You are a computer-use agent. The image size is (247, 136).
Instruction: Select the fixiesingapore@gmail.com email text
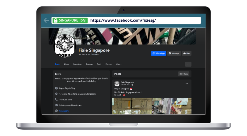[x=70, y=105]
